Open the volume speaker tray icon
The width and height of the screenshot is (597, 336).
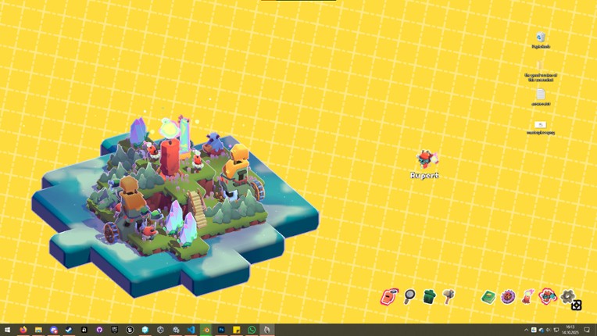click(549, 330)
